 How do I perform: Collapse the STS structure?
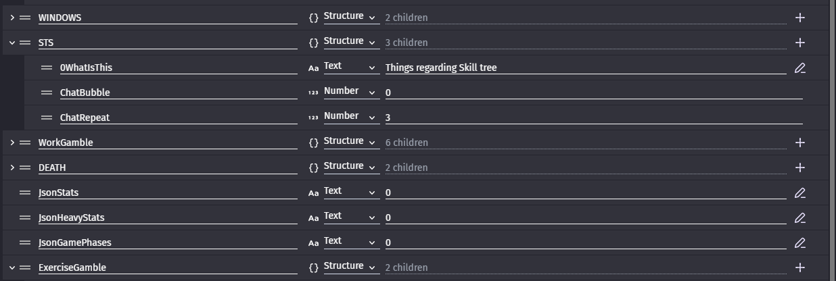(12, 43)
